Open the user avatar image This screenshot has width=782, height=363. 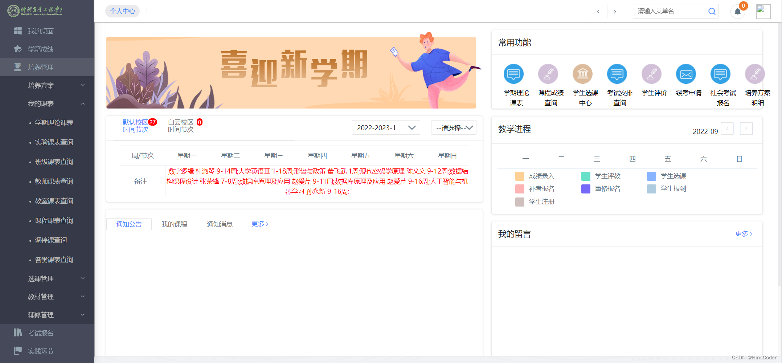(763, 11)
